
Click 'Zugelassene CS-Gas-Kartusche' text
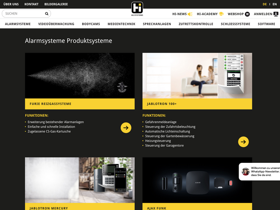[x=49, y=132]
